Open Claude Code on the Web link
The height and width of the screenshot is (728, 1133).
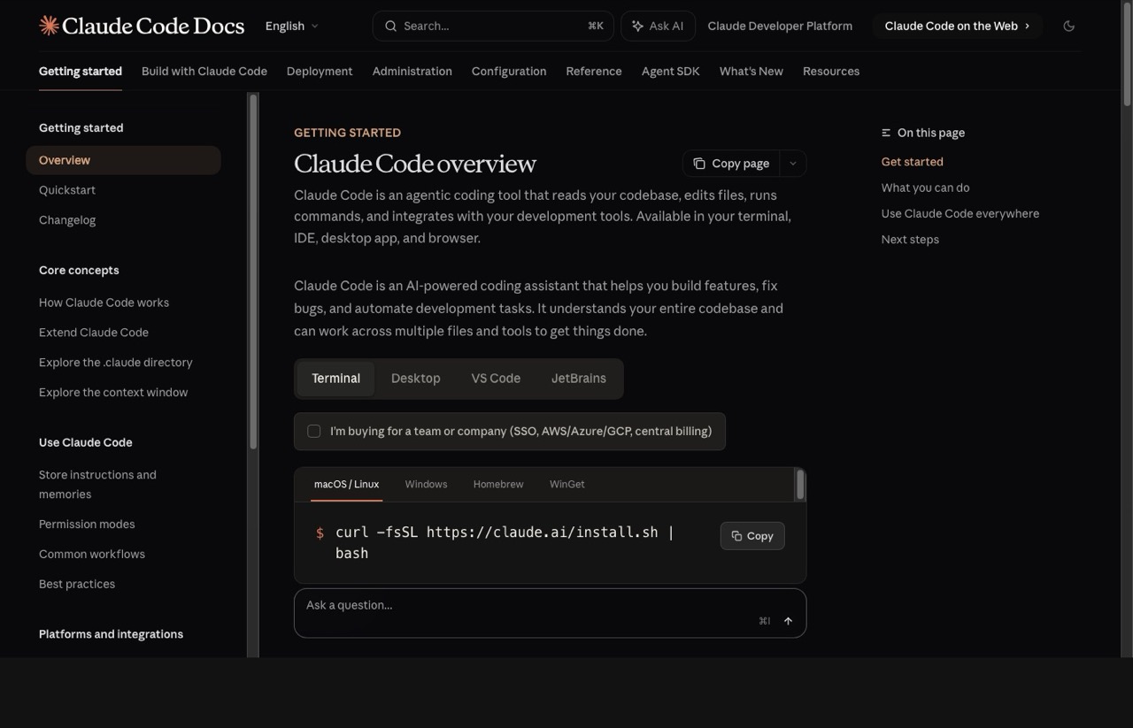pos(957,26)
